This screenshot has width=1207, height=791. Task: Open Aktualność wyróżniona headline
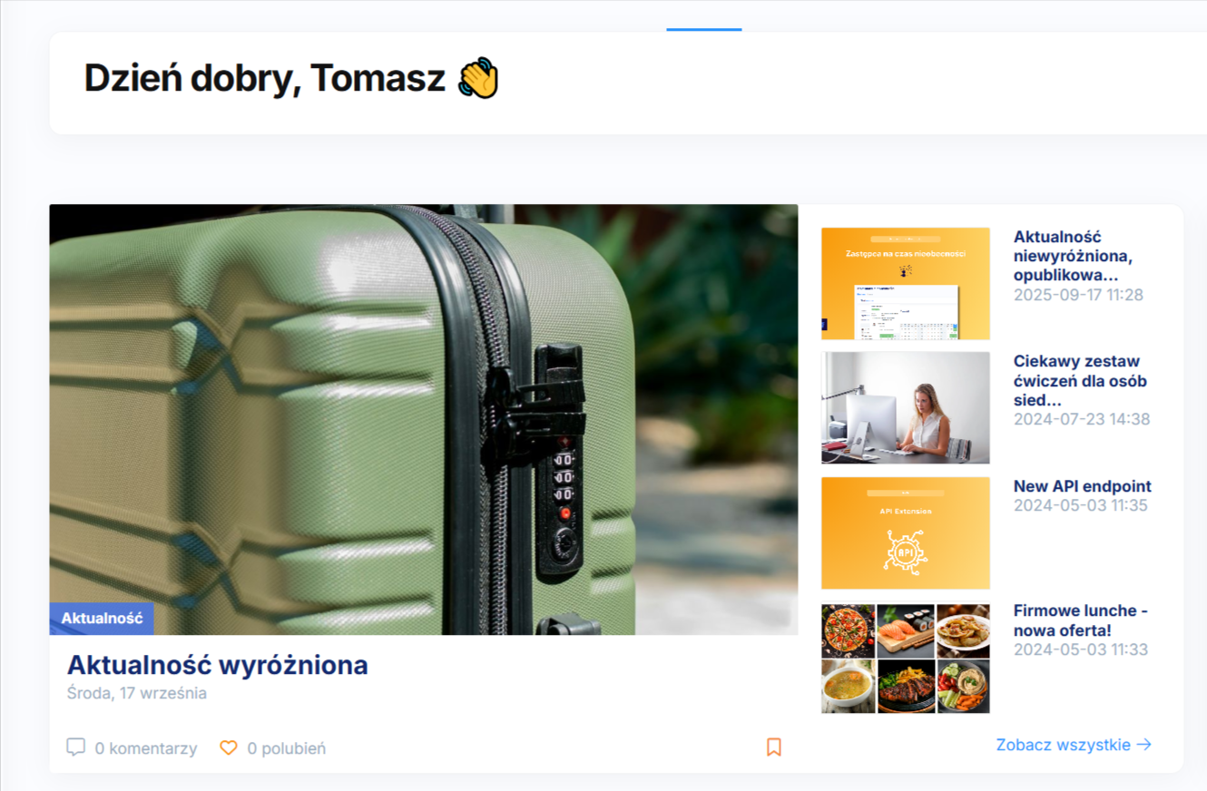(x=218, y=665)
